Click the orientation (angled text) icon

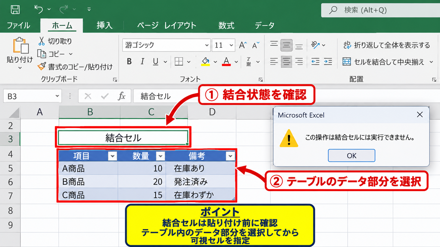315,45
